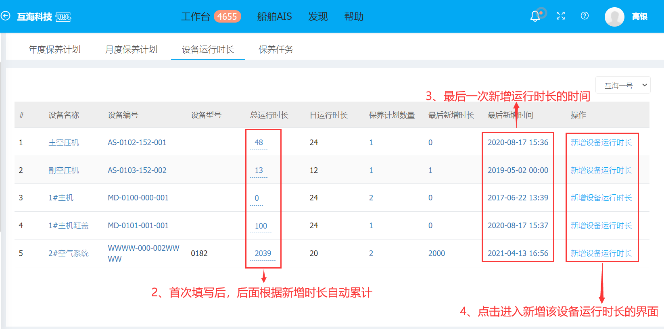
Task: Click the 保养计划数量 column header
Action: [392, 115]
